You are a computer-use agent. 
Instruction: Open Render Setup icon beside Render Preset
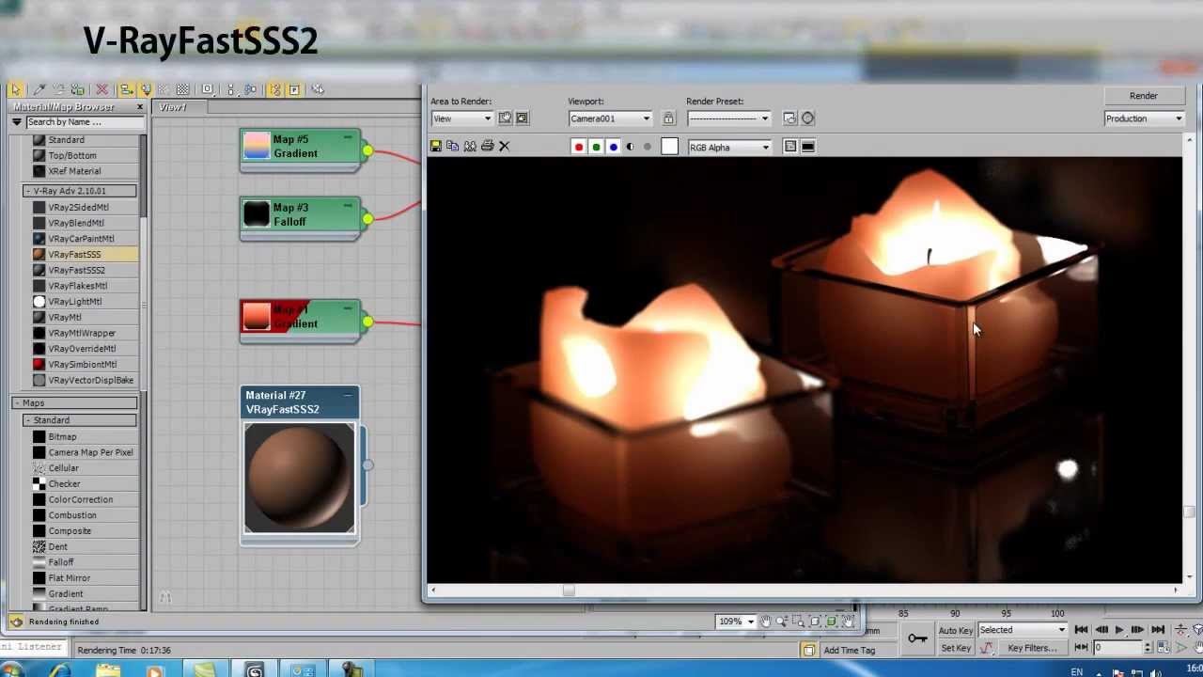789,118
